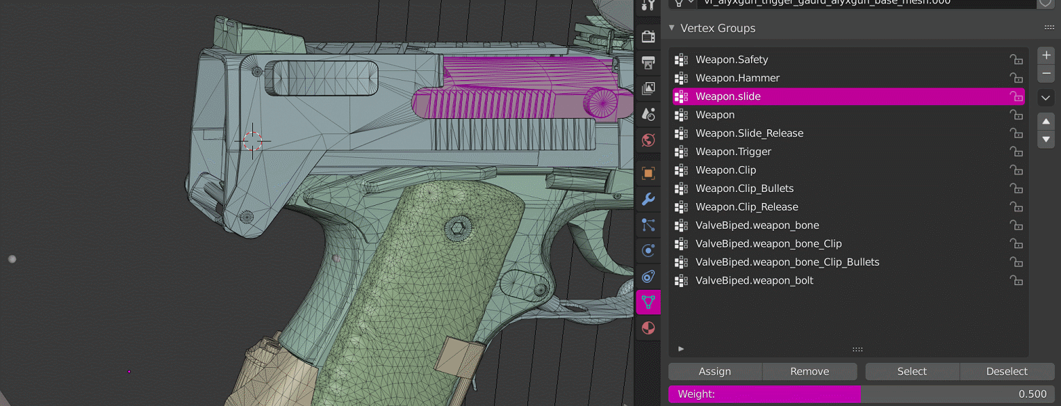Open the Object Constraints properties tab
This screenshot has height=406, width=1061.
[x=648, y=277]
